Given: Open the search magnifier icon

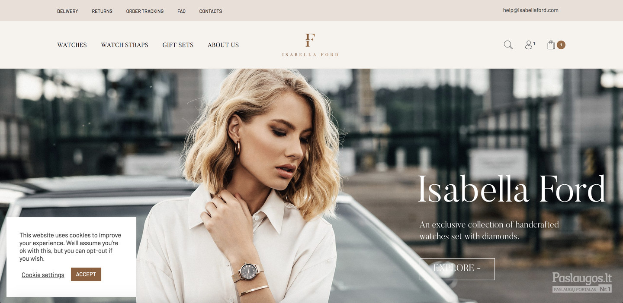Looking at the screenshot, I should point(508,45).
